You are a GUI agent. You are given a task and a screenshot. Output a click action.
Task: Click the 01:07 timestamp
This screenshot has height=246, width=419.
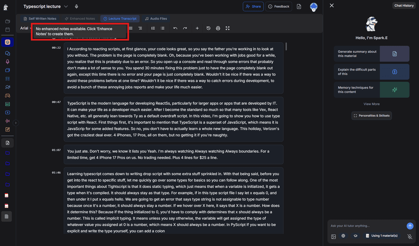56,150
